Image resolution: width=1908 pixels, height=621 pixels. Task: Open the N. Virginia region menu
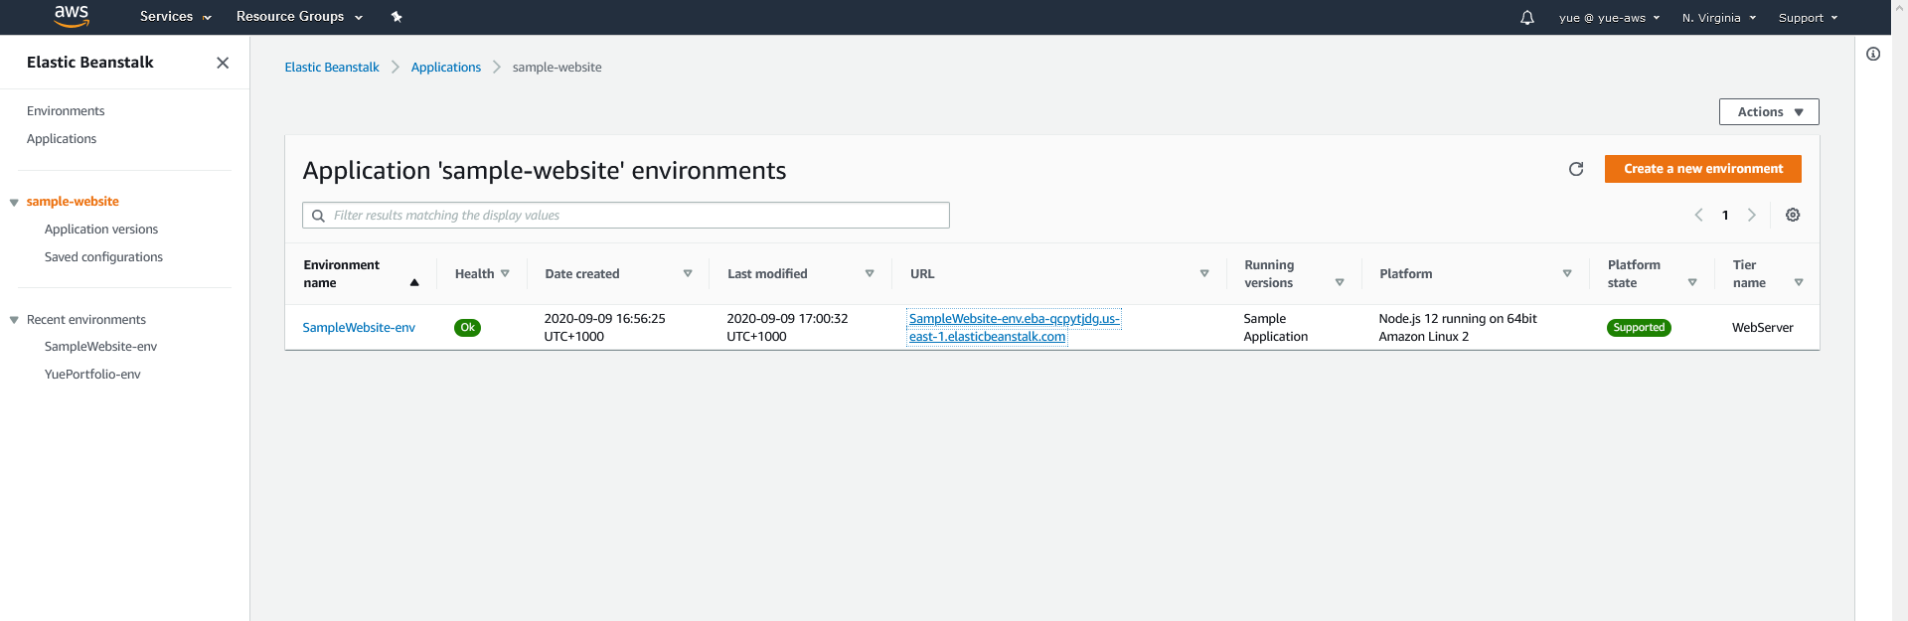pos(1719,18)
